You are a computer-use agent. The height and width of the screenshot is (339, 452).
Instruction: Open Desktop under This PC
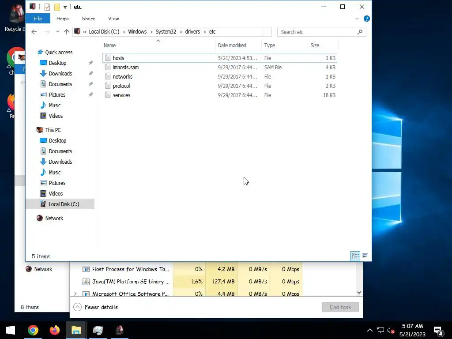point(57,141)
